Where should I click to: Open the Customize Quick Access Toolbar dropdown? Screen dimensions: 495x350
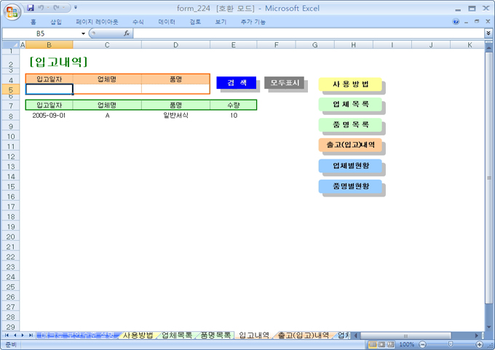point(76,8)
